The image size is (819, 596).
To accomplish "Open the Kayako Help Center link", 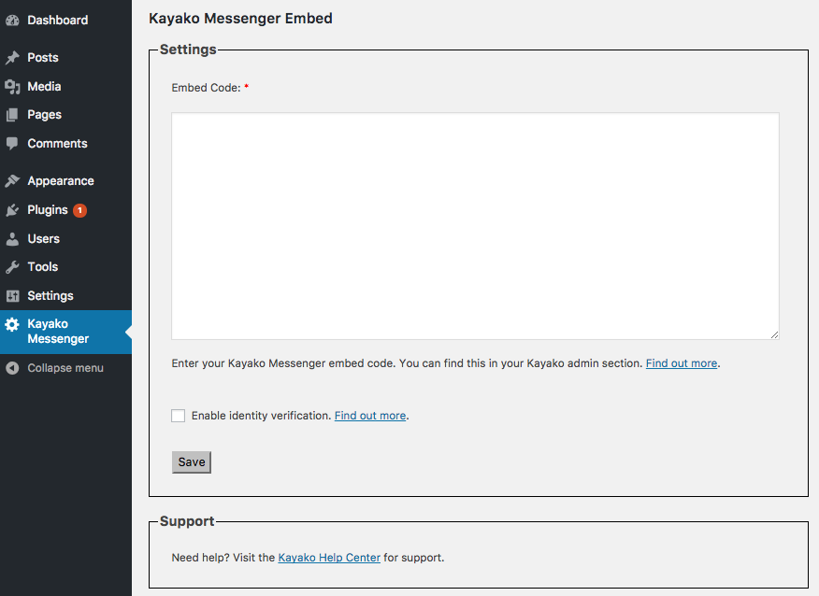I will tap(329, 558).
